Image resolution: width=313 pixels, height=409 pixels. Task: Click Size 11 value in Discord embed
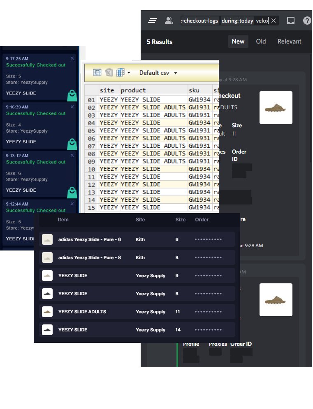pyautogui.click(x=234, y=133)
